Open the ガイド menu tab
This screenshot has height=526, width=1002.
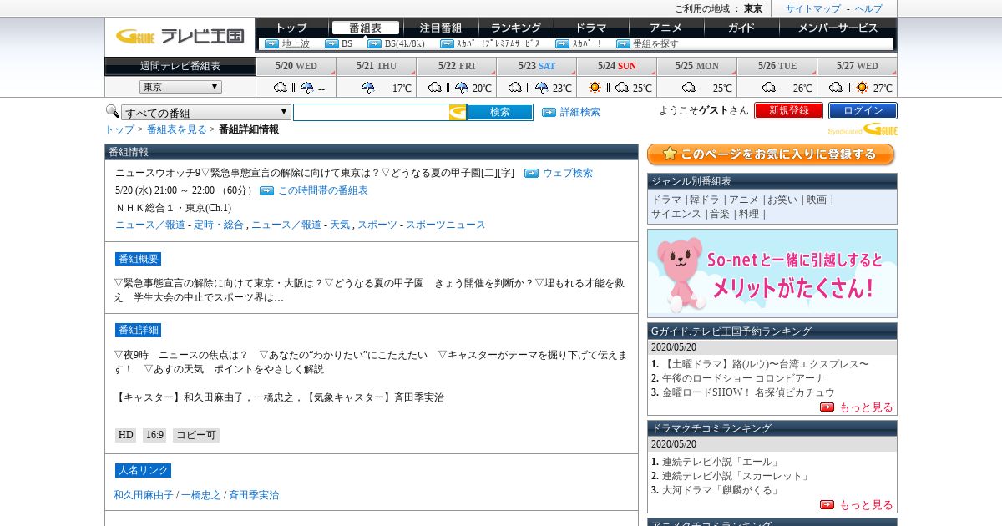coord(741,28)
